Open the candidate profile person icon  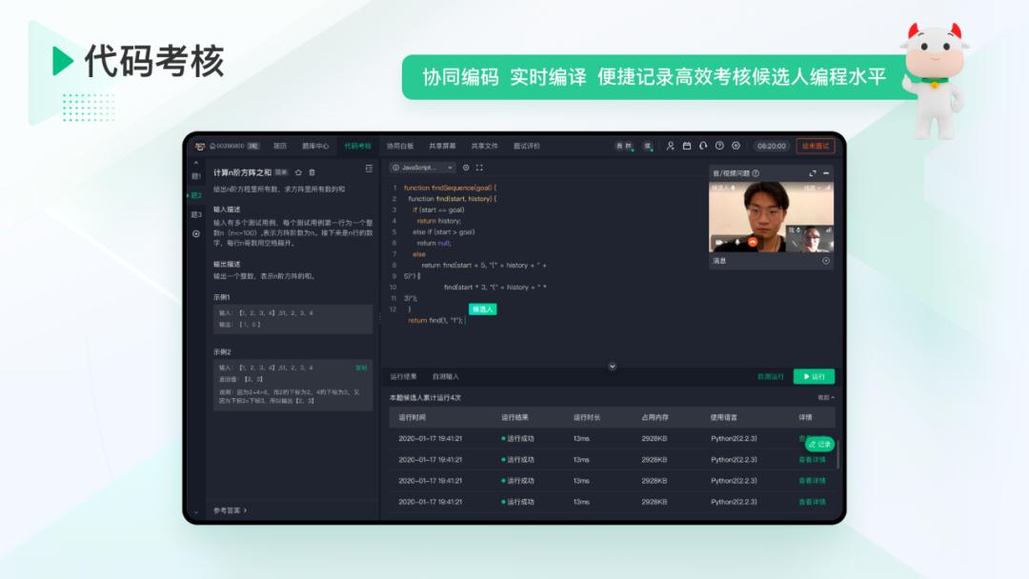[x=670, y=146]
